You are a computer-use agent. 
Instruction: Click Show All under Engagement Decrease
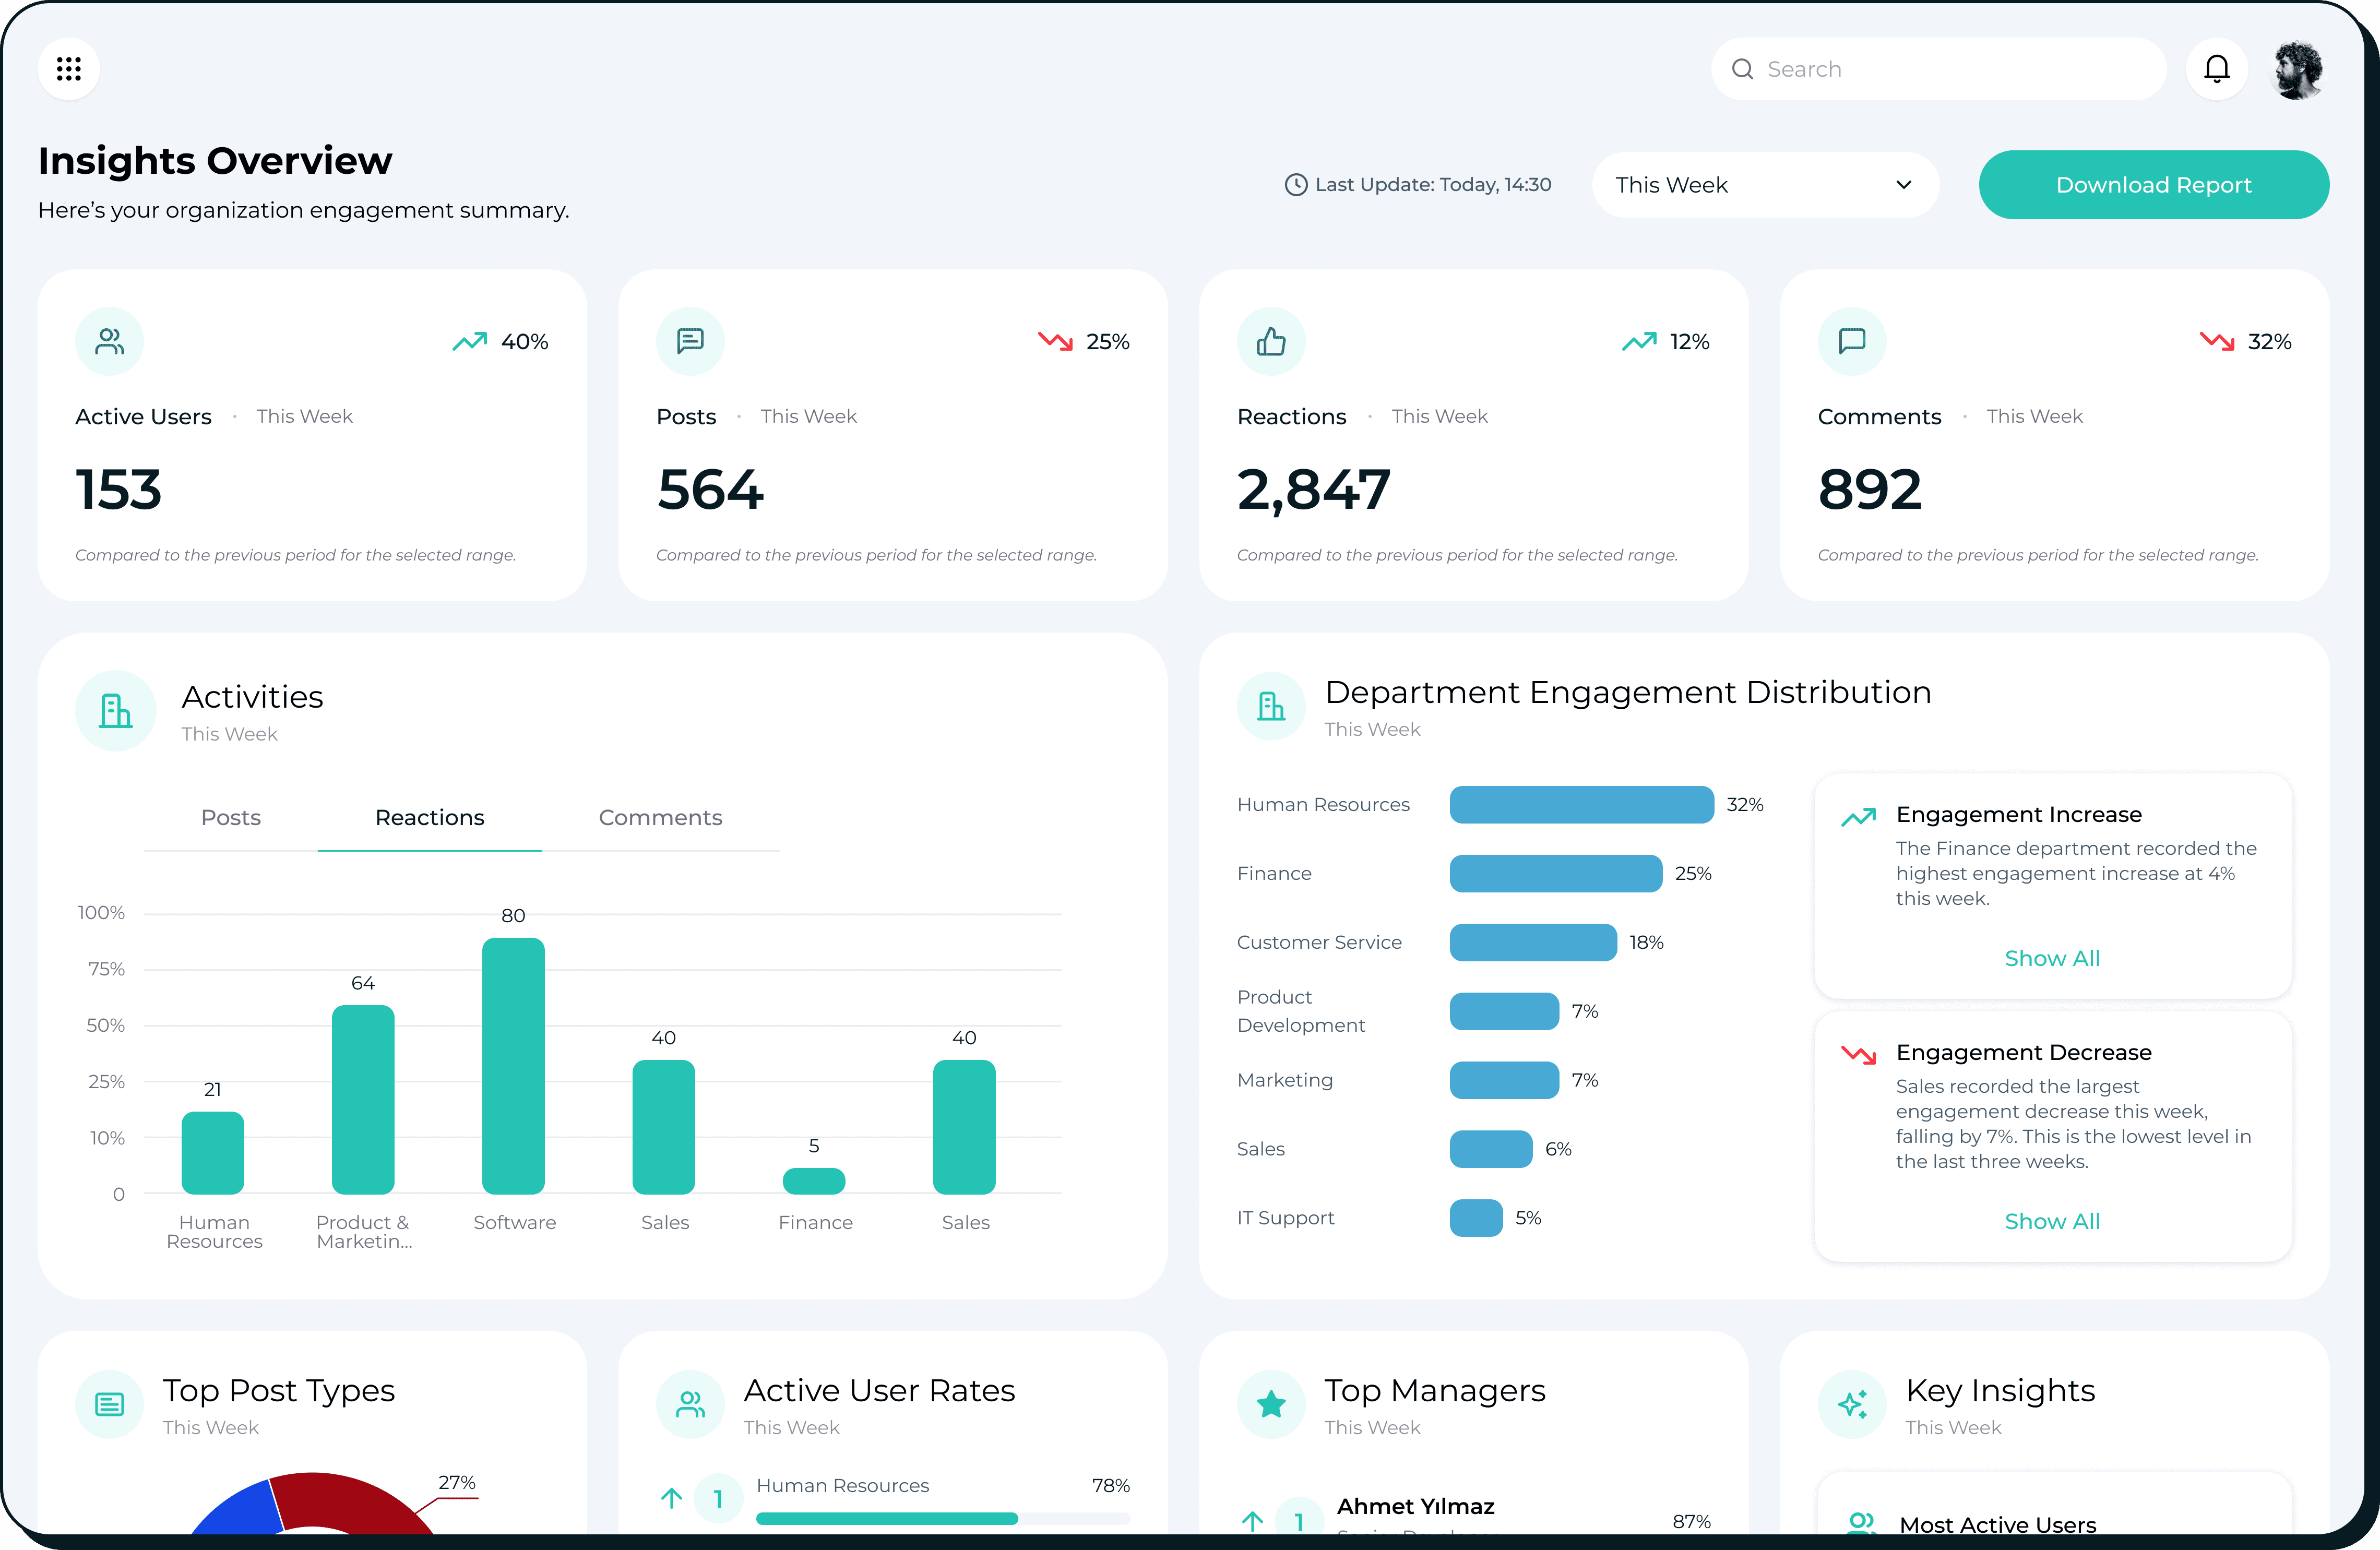tap(2051, 1221)
